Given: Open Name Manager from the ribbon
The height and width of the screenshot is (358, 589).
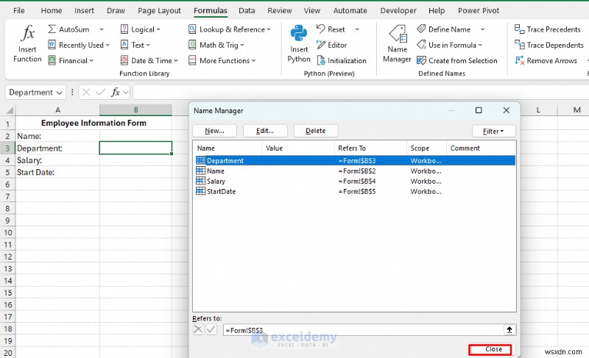Looking at the screenshot, I should (x=398, y=43).
